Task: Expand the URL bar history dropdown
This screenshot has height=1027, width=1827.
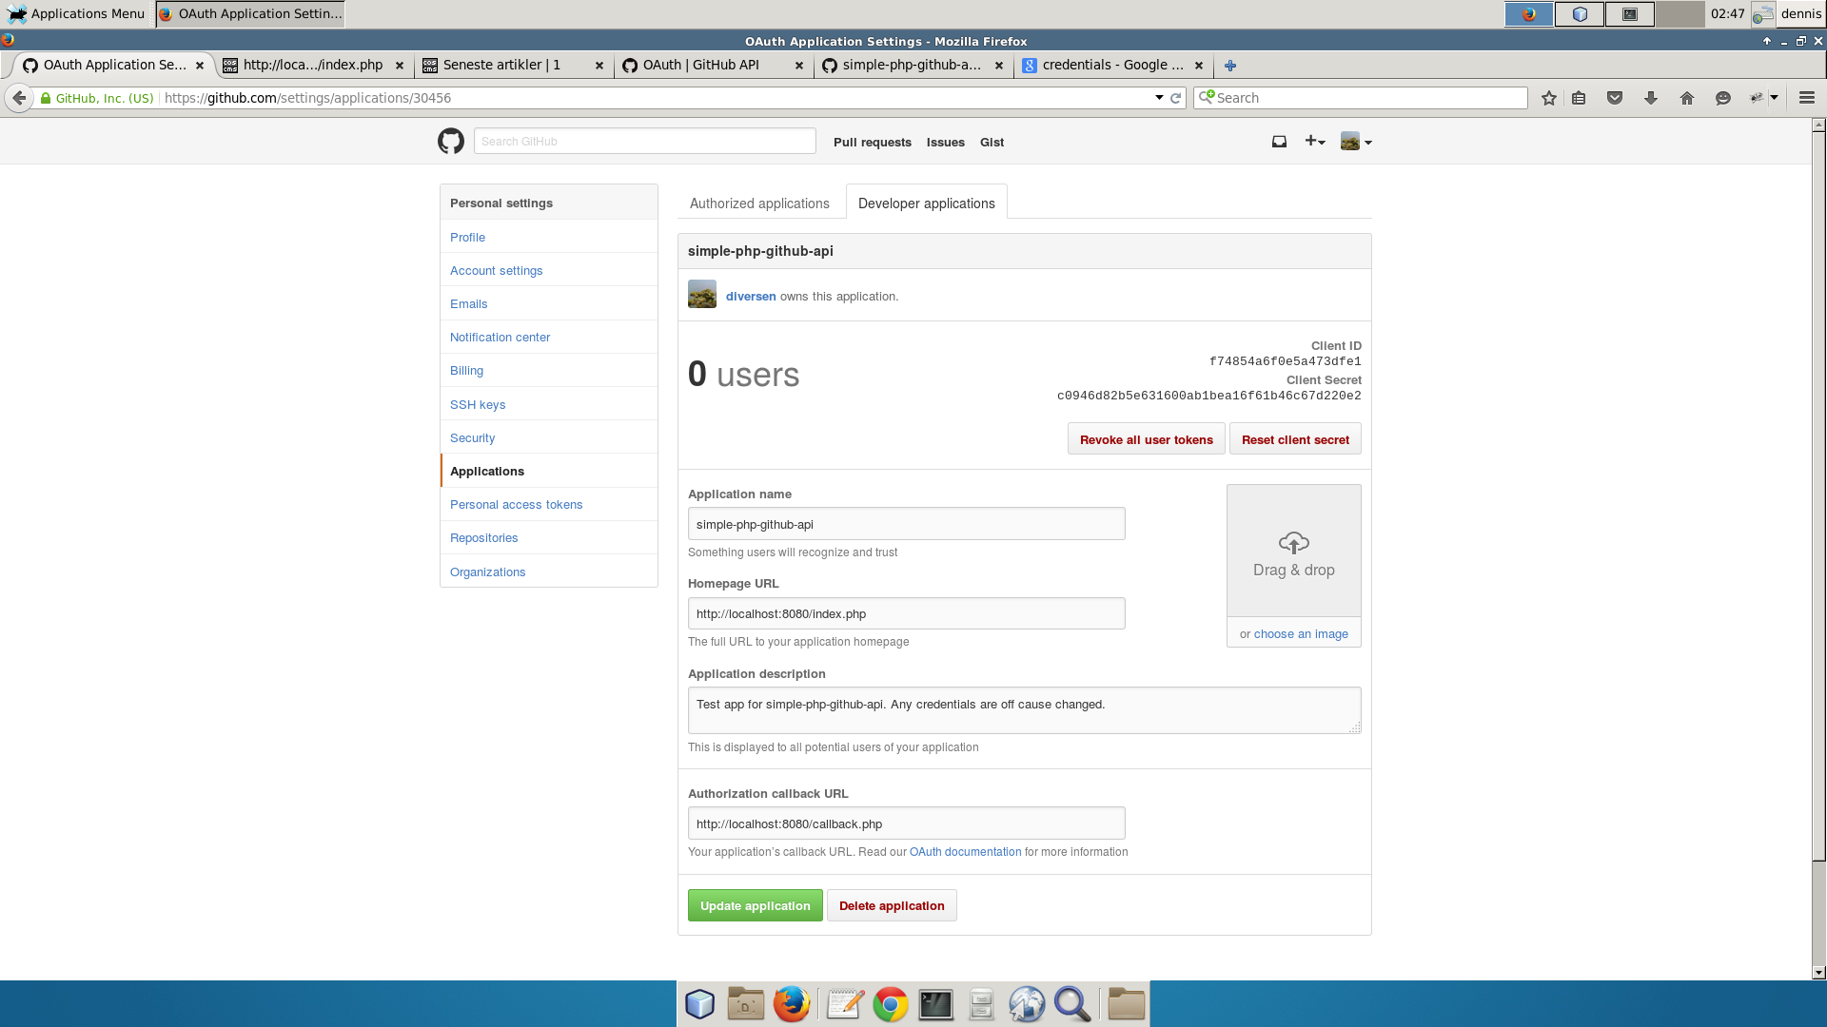Action: pos(1159,98)
